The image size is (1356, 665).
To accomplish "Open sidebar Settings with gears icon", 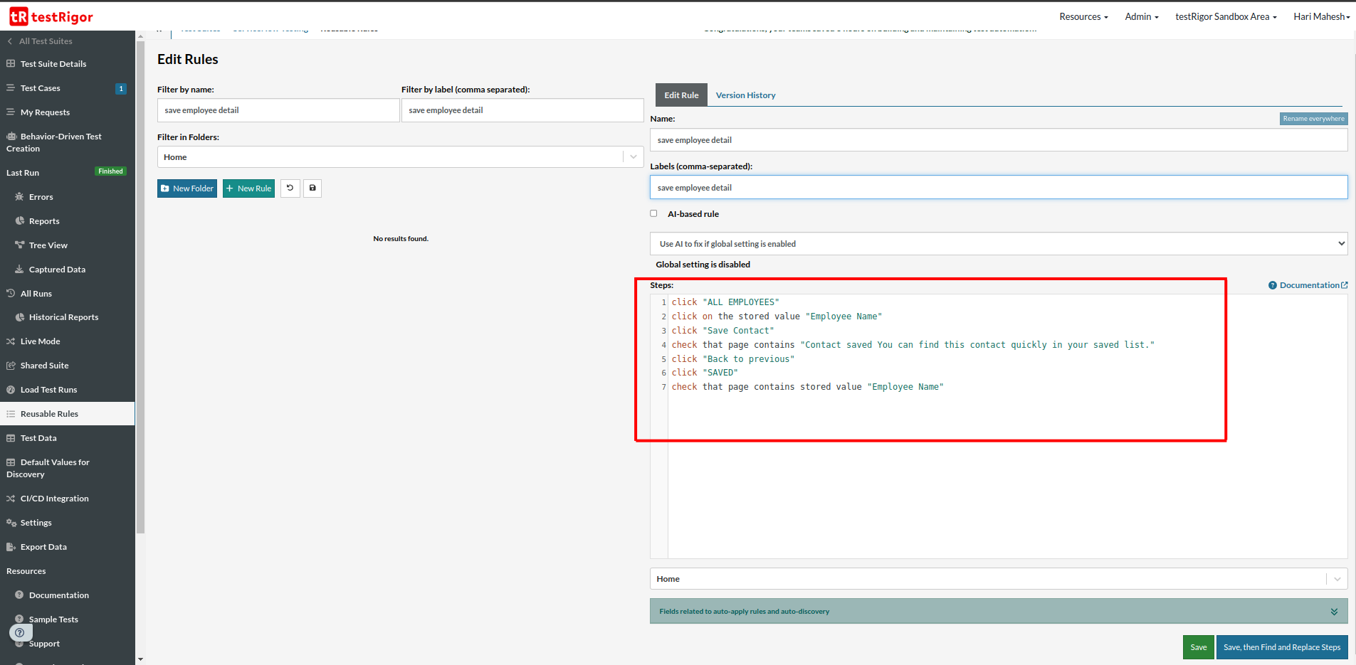I will tap(36, 523).
